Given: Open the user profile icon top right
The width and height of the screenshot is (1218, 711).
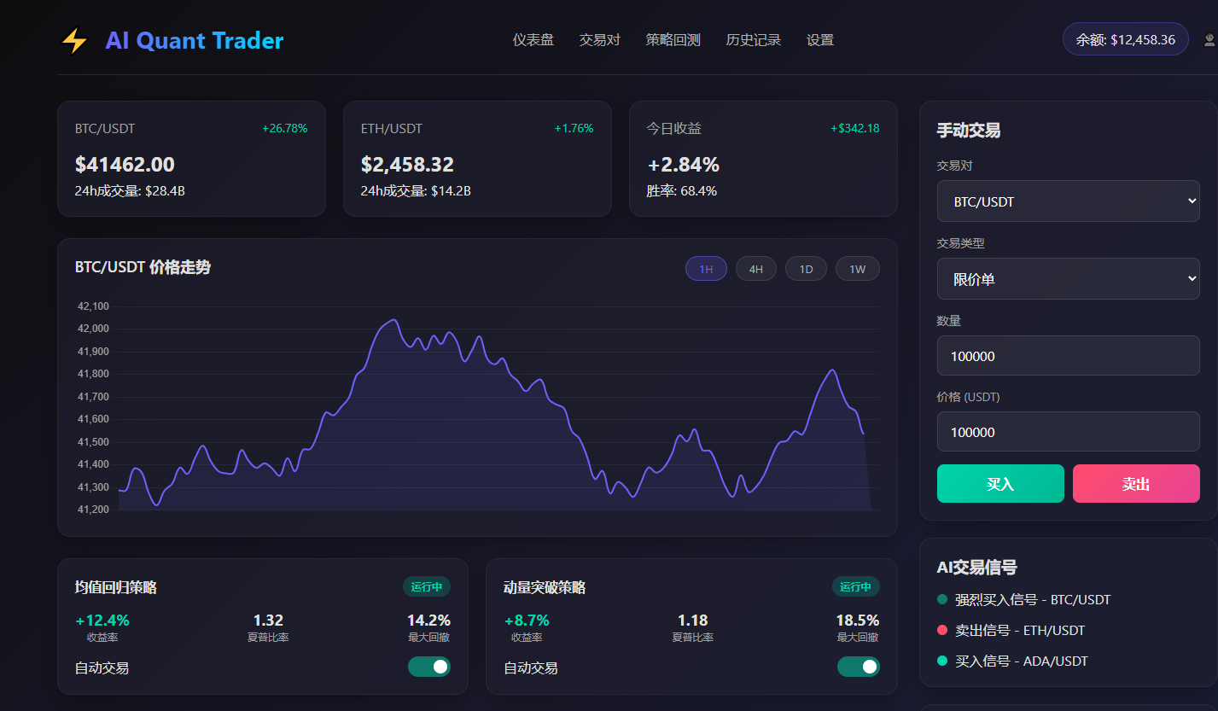Looking at the screenshot, I should pyautogui.click(x=1207, y=39).
